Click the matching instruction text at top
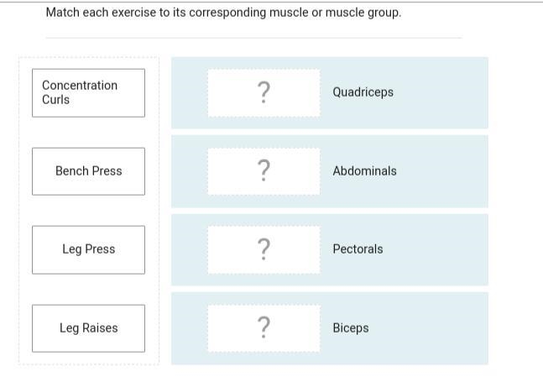 point(223,13)
